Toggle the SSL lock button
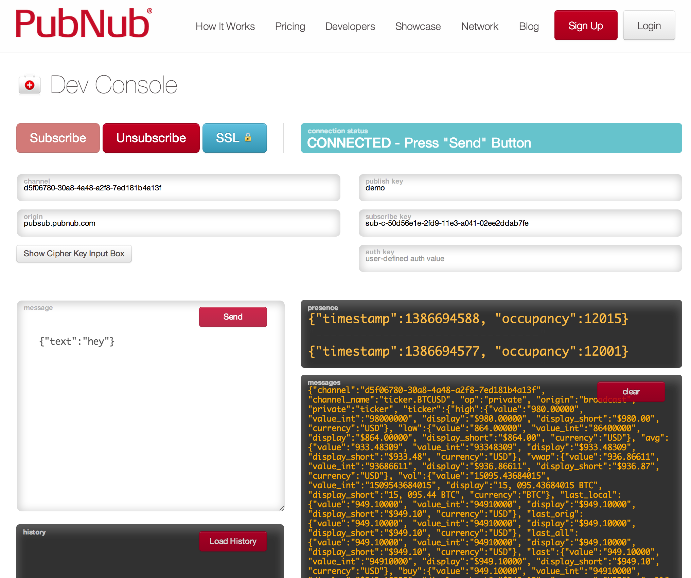This screenshot has height=578, width=691. click(234, 138)
